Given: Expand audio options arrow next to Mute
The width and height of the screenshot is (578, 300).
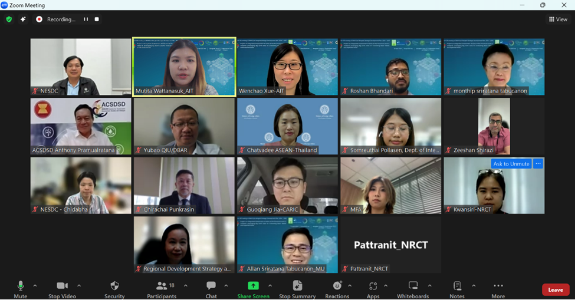Looking at the screenshot, I should click(x=35, y=286).
